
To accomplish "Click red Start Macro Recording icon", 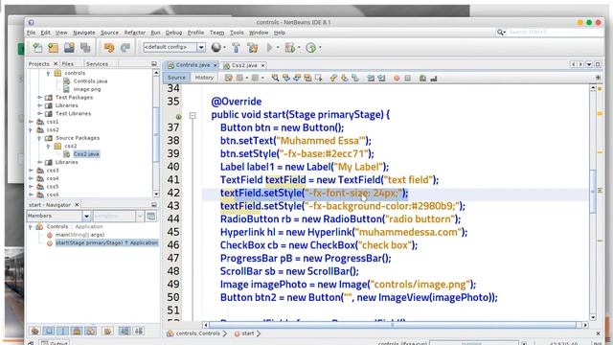I will pos(397,79).
